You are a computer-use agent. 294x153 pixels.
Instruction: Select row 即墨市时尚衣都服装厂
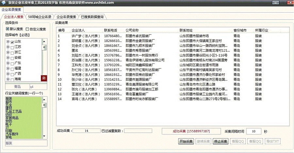click(x=172, y=99)
